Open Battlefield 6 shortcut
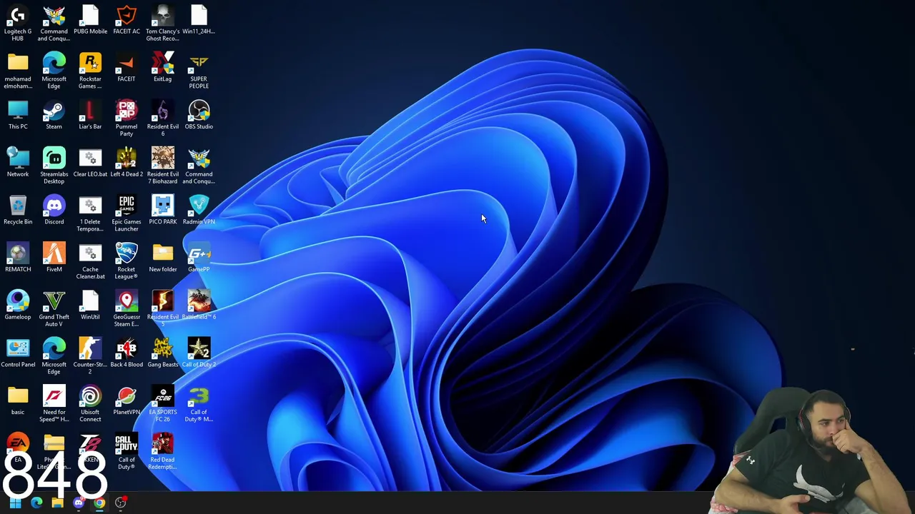This screenshot has width=915, height=514. click(x=199, y=306)
